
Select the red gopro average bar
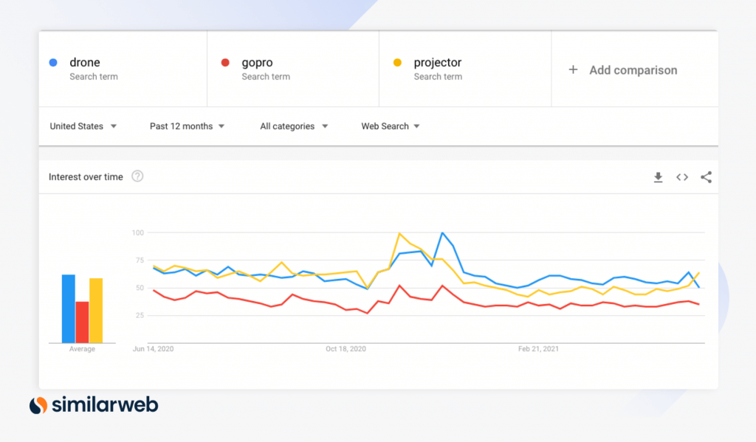point(82,322)
